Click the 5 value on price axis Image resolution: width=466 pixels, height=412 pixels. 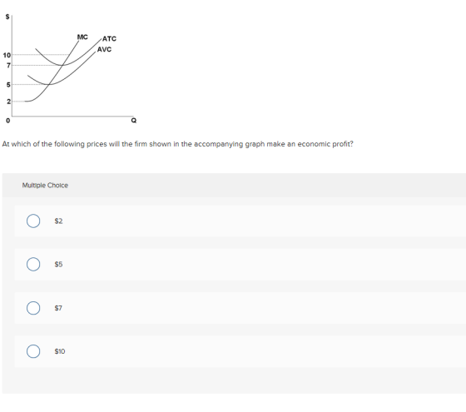pos(8,85)
